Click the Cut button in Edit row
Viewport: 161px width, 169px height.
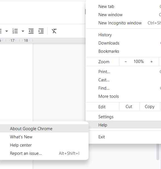[129, 107]
